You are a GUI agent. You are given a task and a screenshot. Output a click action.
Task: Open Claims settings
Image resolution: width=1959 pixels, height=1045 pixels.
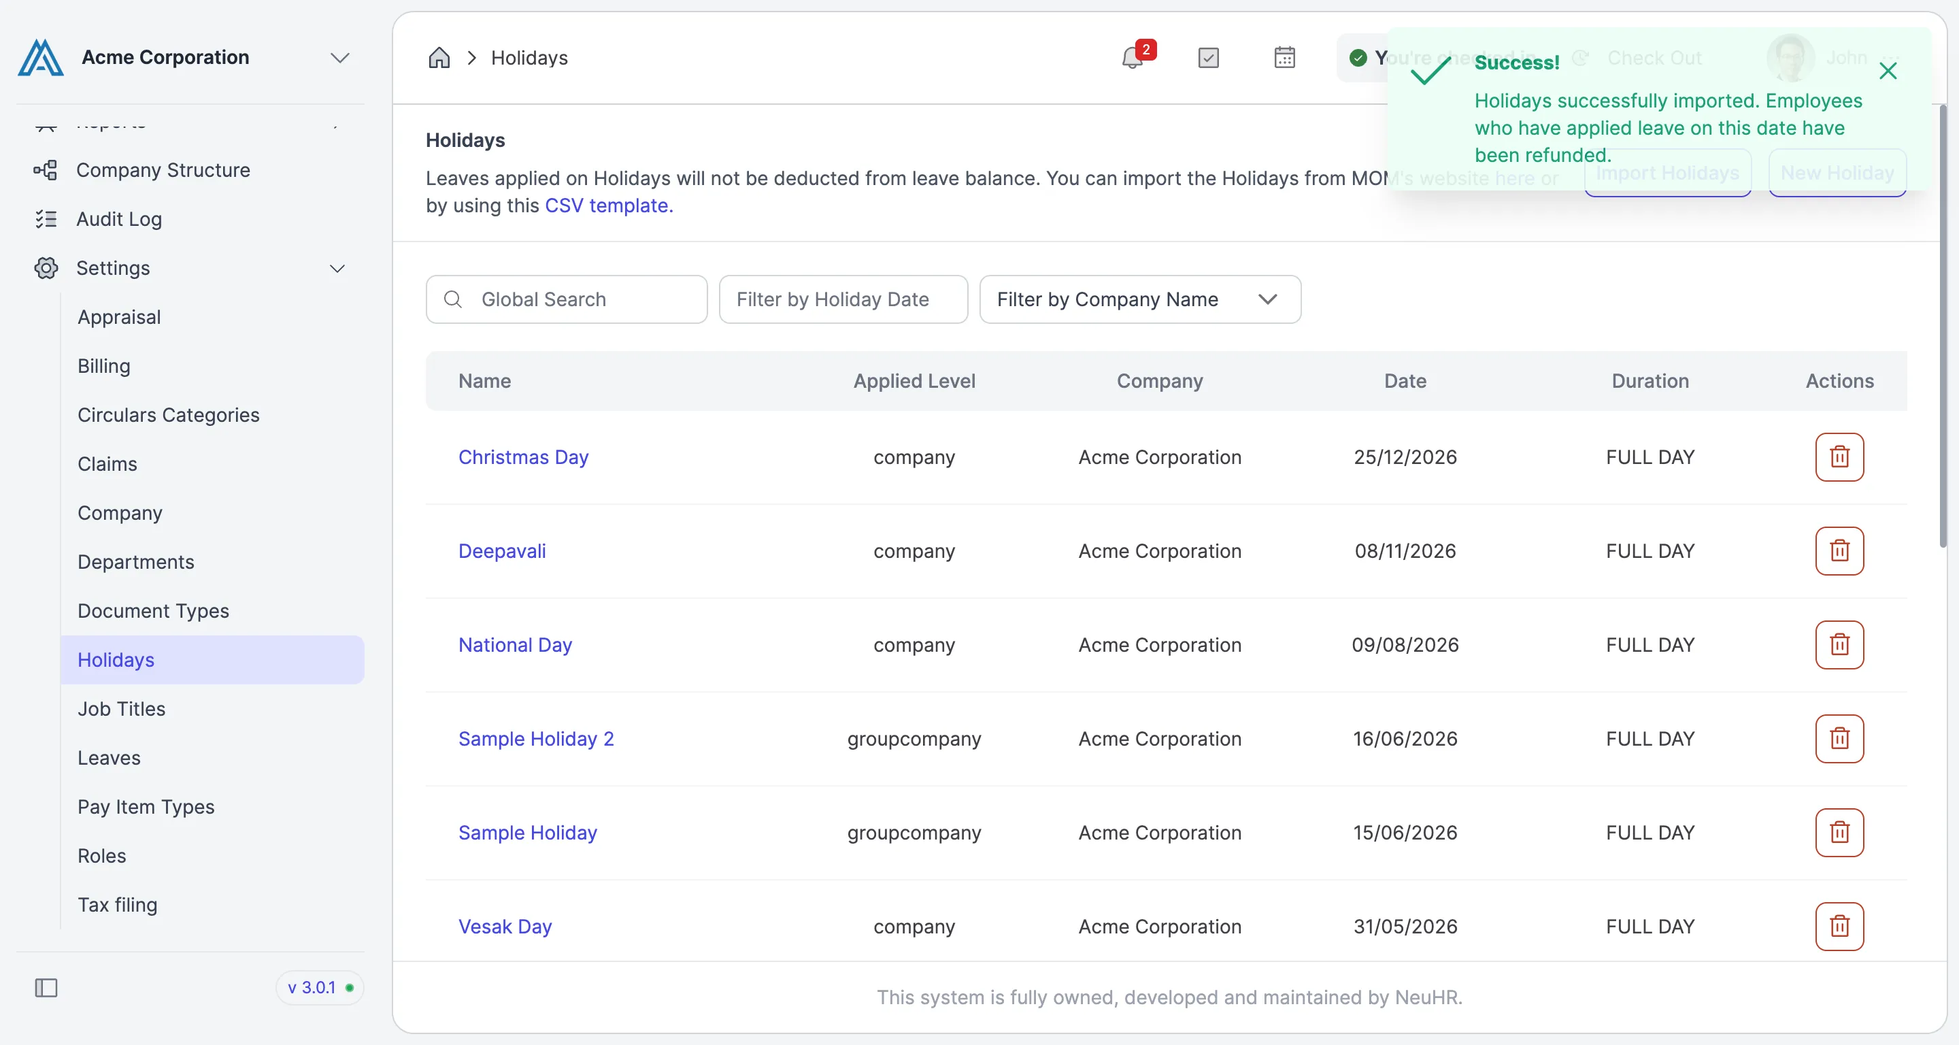click(107, 464)
